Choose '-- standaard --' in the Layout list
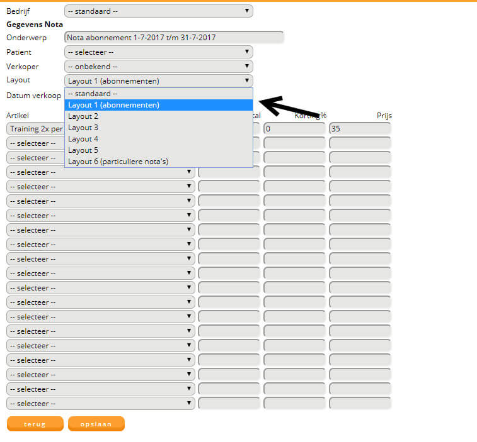This screenshot has width=477, height=442. pyautogui.click(x=158, y=94)
